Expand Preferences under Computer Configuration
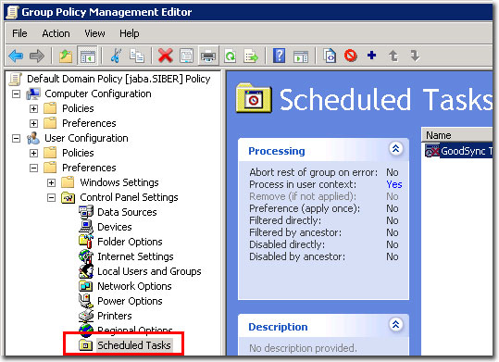The height and width of the screenshot is (362, 499). point(33,123)
